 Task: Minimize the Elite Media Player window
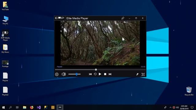130,18
